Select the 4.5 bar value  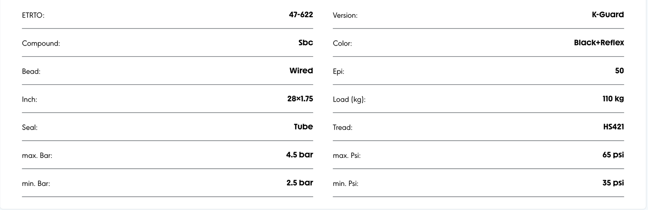pos(299,155)
